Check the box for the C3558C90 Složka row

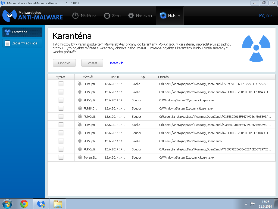[x=61, y=125]
